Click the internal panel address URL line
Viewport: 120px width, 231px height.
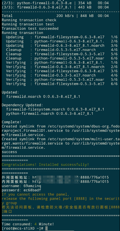[x=55, y=182]
